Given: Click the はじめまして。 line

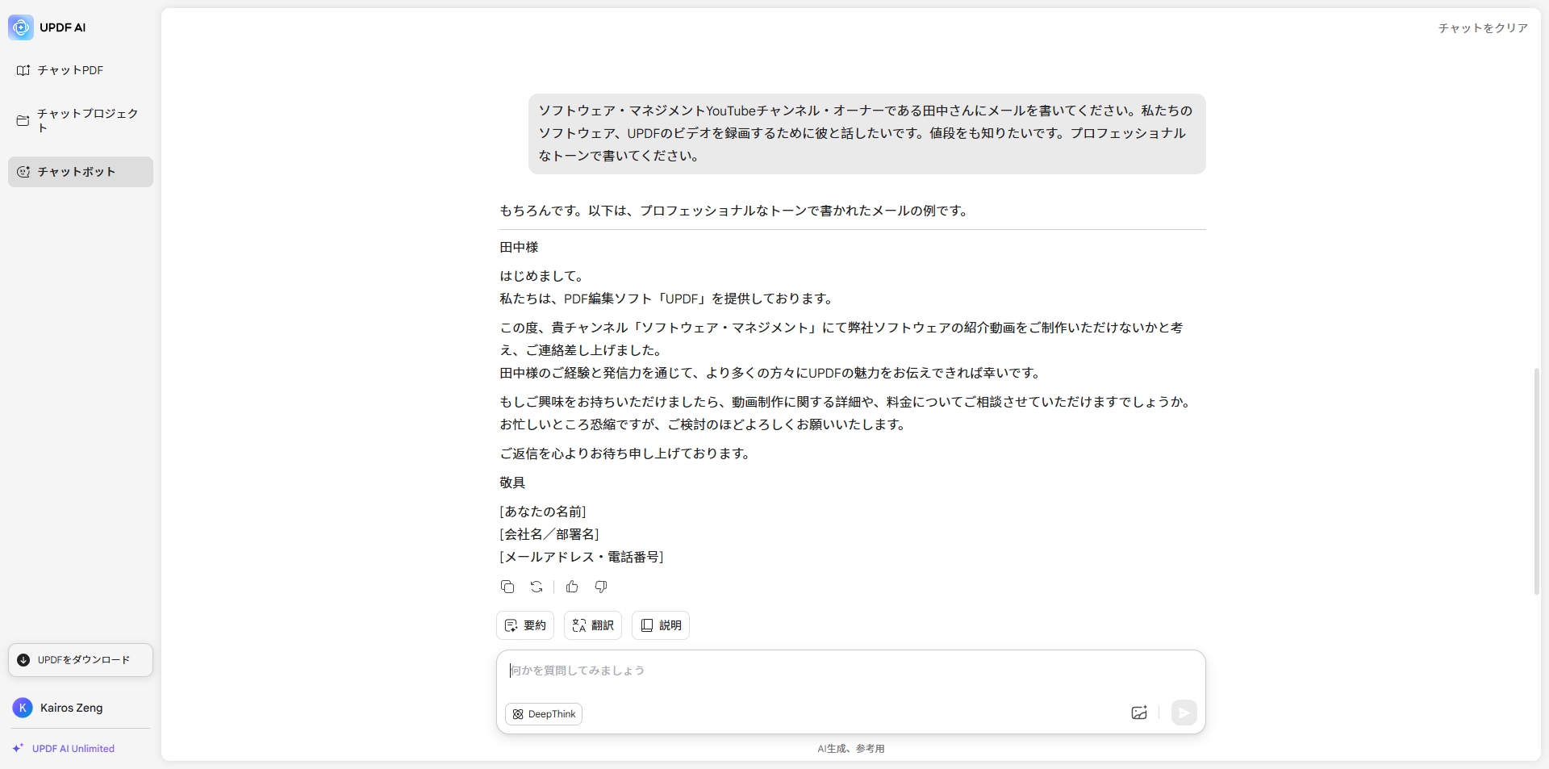Looking at the screenshot, I should point(543,276).
